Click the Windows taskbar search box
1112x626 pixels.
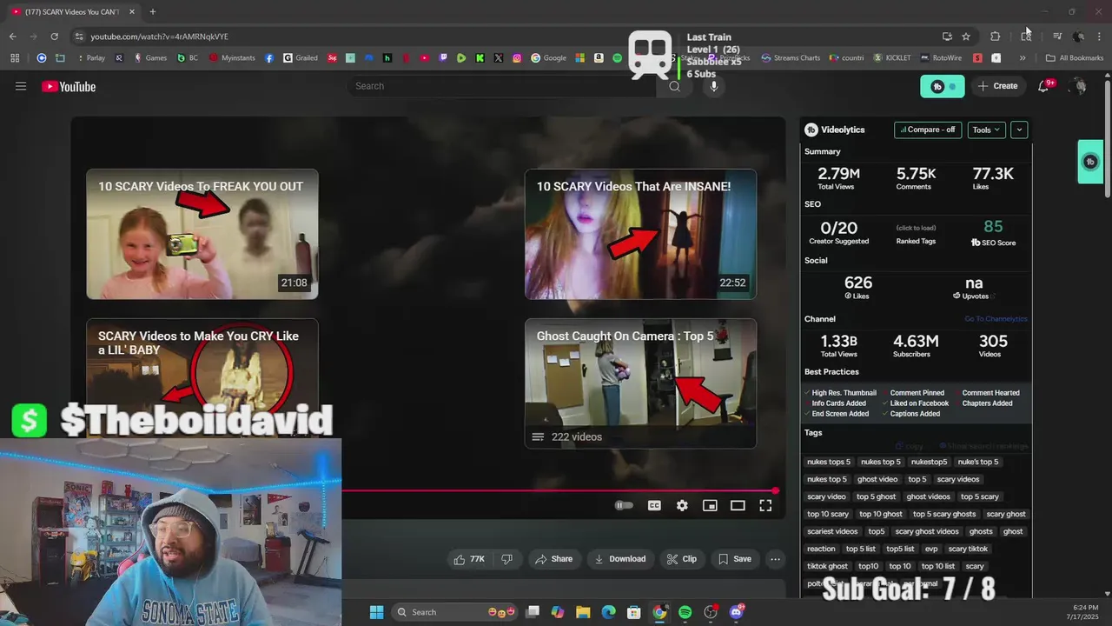453,612
